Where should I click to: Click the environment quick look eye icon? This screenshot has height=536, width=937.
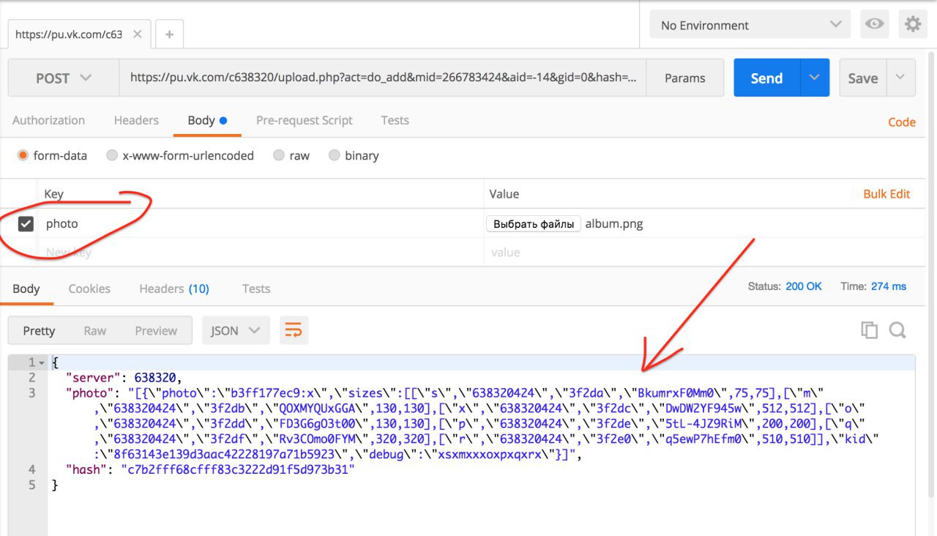point(874,25)
